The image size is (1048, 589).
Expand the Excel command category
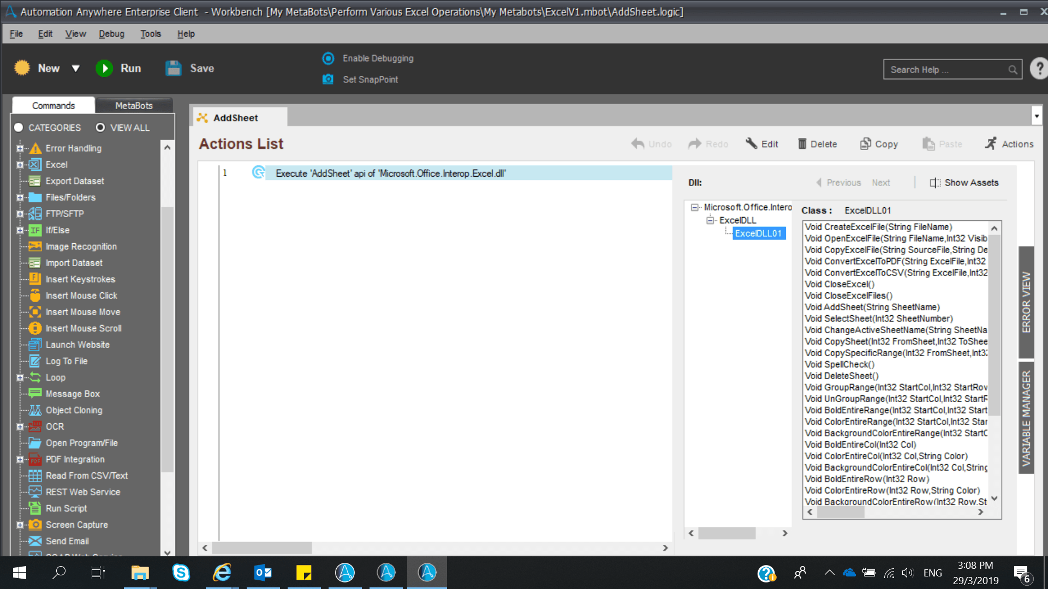(20, 165)
